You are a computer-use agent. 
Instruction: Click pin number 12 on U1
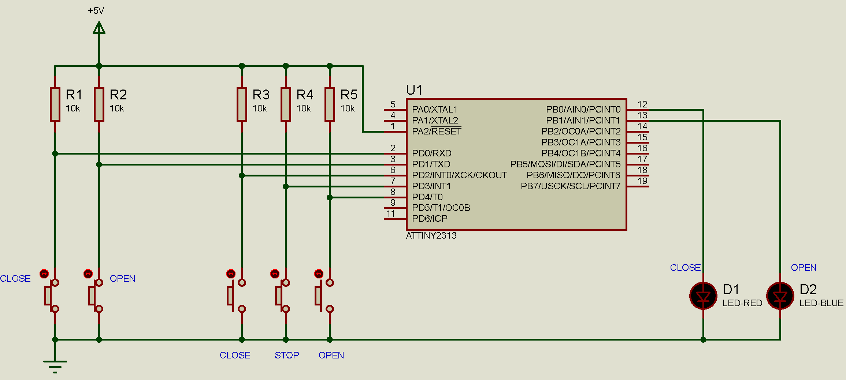point(642,104)
